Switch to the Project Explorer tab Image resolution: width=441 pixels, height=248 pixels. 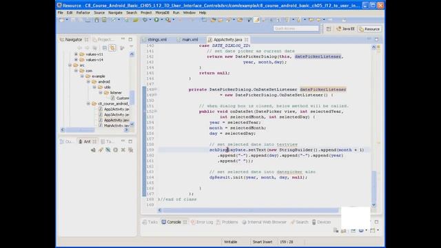tap(103, 40)
